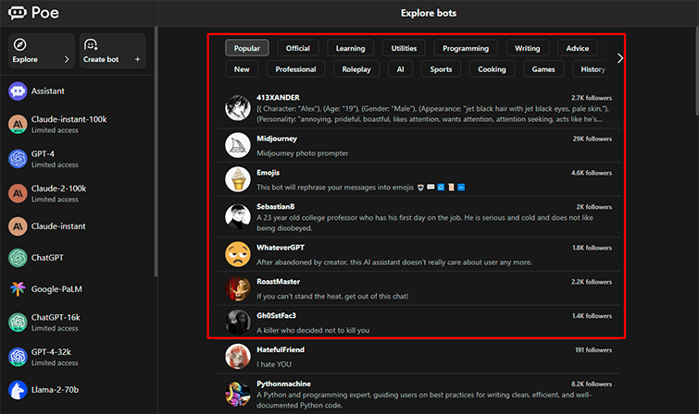The height and width of the screenshot is (414, 699).
Task: Select the Learning category tab
Action: (350, 48)
